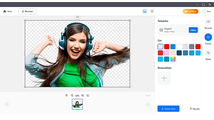The image size is (214, 120).
Task: Open the Efeito effects tool
Action: pos(208,55)
